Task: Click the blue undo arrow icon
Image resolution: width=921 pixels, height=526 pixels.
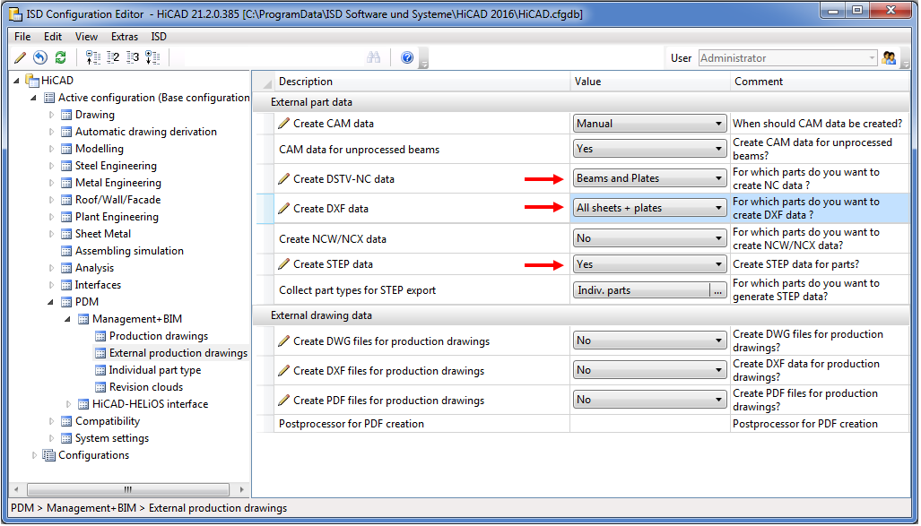Action: pos(39,57)
